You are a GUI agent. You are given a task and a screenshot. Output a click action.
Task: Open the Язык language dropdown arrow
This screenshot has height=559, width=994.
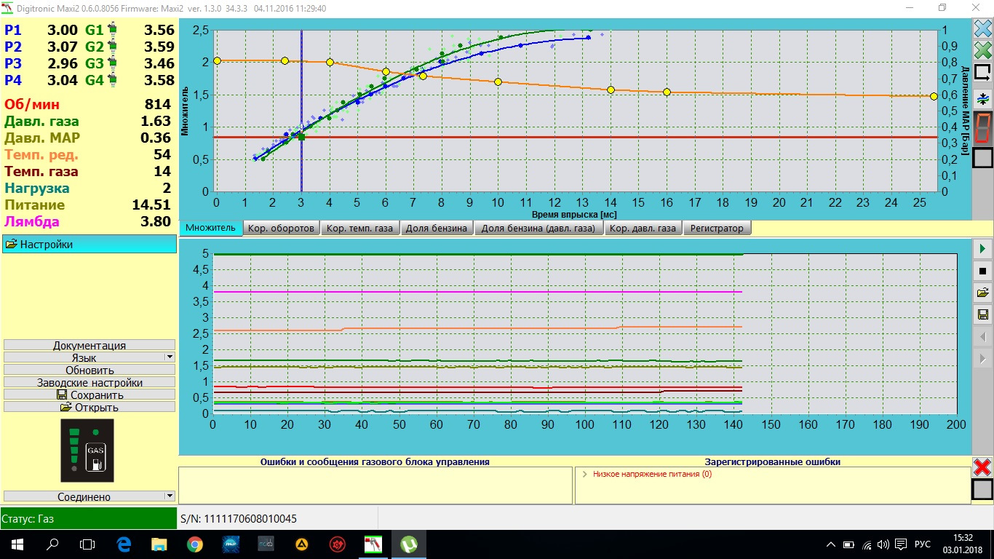170,357
